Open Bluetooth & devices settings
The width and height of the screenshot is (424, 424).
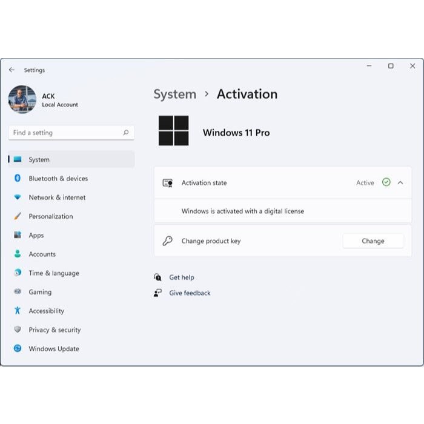click(x=71, y=178)
